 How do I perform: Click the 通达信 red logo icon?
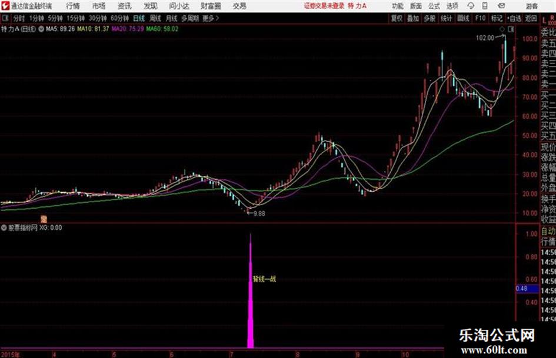[x=5, y=6]
